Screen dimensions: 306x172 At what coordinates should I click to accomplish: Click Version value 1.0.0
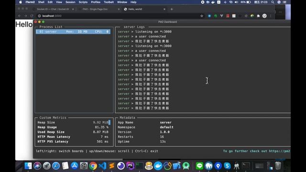164,132
